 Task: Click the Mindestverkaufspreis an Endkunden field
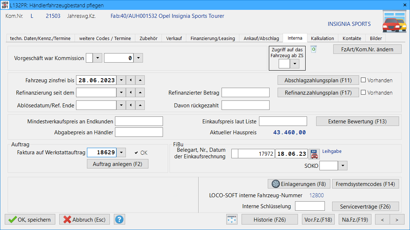pyautogui.click(x=139, y=121)
